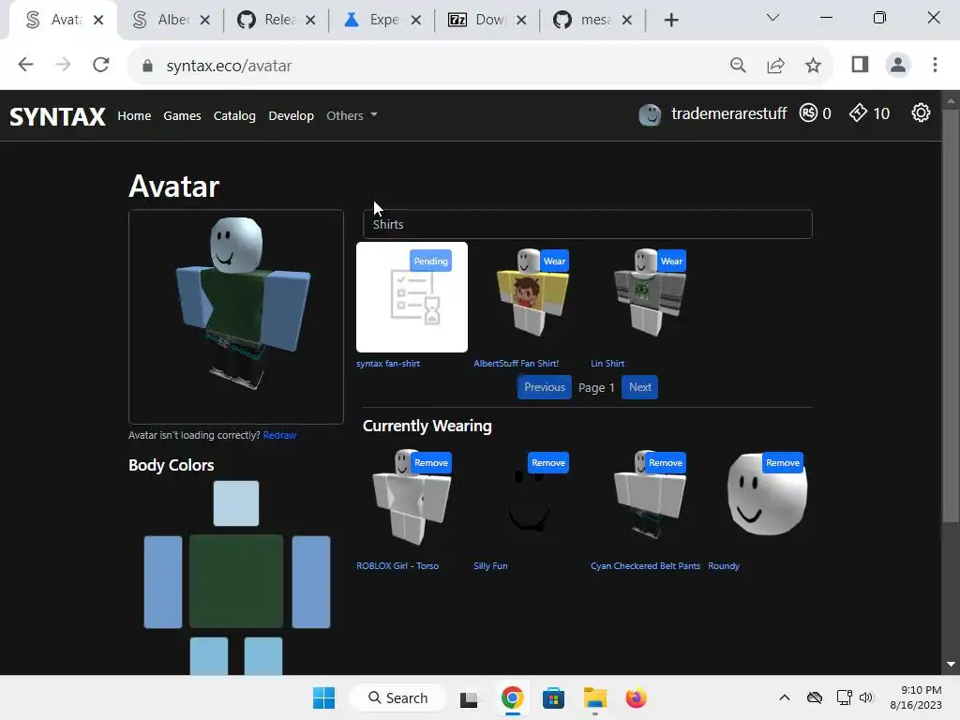Go to Home in navbar

(134, 115)
